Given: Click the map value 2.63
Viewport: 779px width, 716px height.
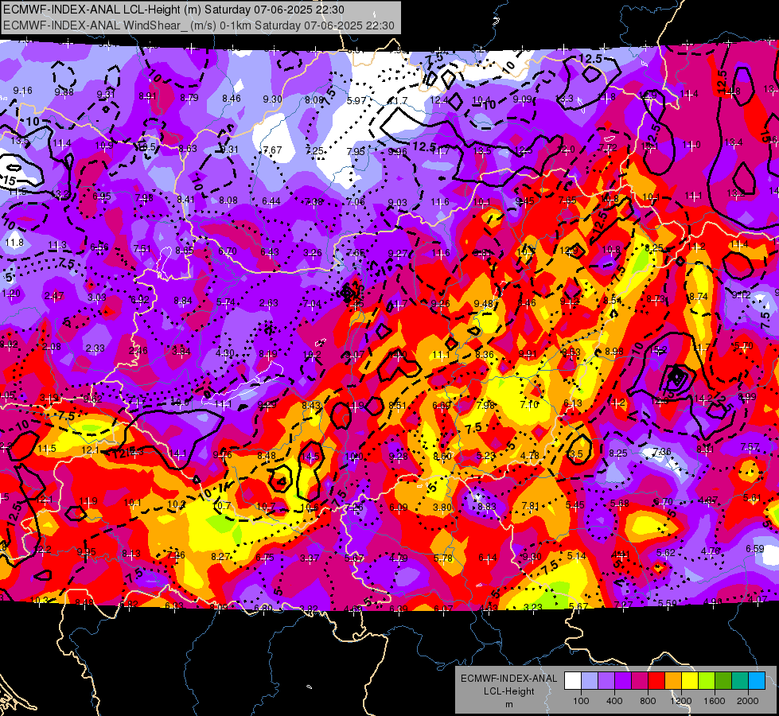Looking at the screenshot, I should (269, 302).
